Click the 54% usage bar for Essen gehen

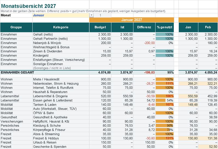pyautogui.click(x=165, y=100)
